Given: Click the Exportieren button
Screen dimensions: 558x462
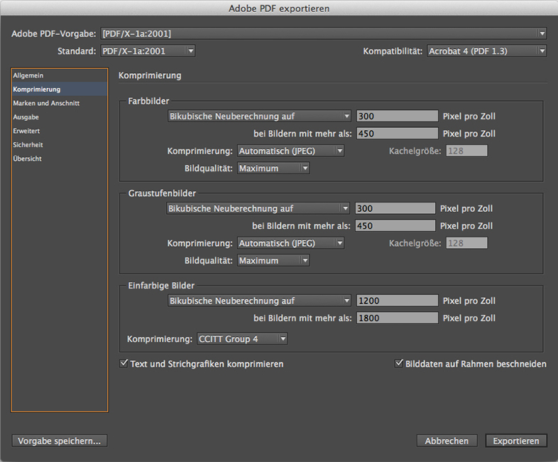Looking at the screenshot, I should 516,441.
